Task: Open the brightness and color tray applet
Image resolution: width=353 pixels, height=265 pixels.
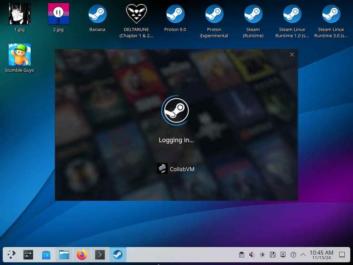Action: click(x=262, y=255)
